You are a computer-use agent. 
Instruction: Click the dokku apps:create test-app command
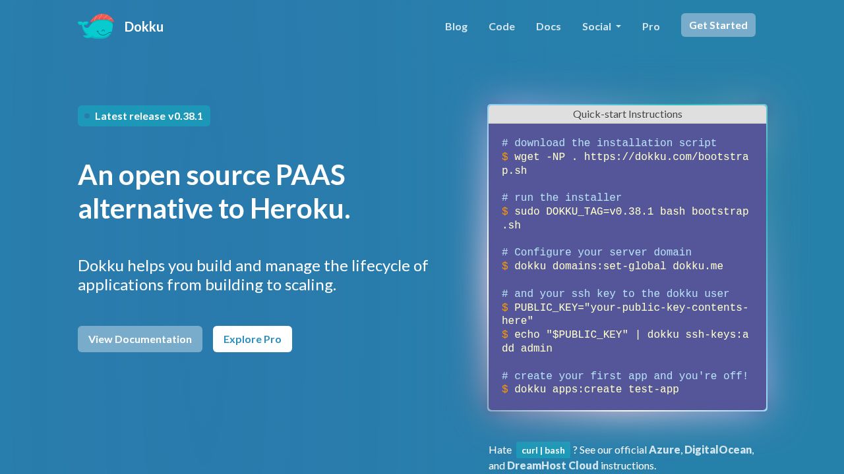pyautogui.click(x=590, y=390)
